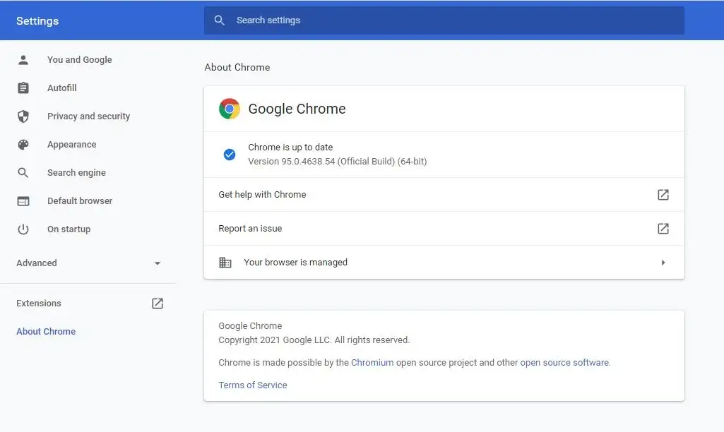Expand the Advanced section arrow
The image size is (724, 432).
(157, 263)
